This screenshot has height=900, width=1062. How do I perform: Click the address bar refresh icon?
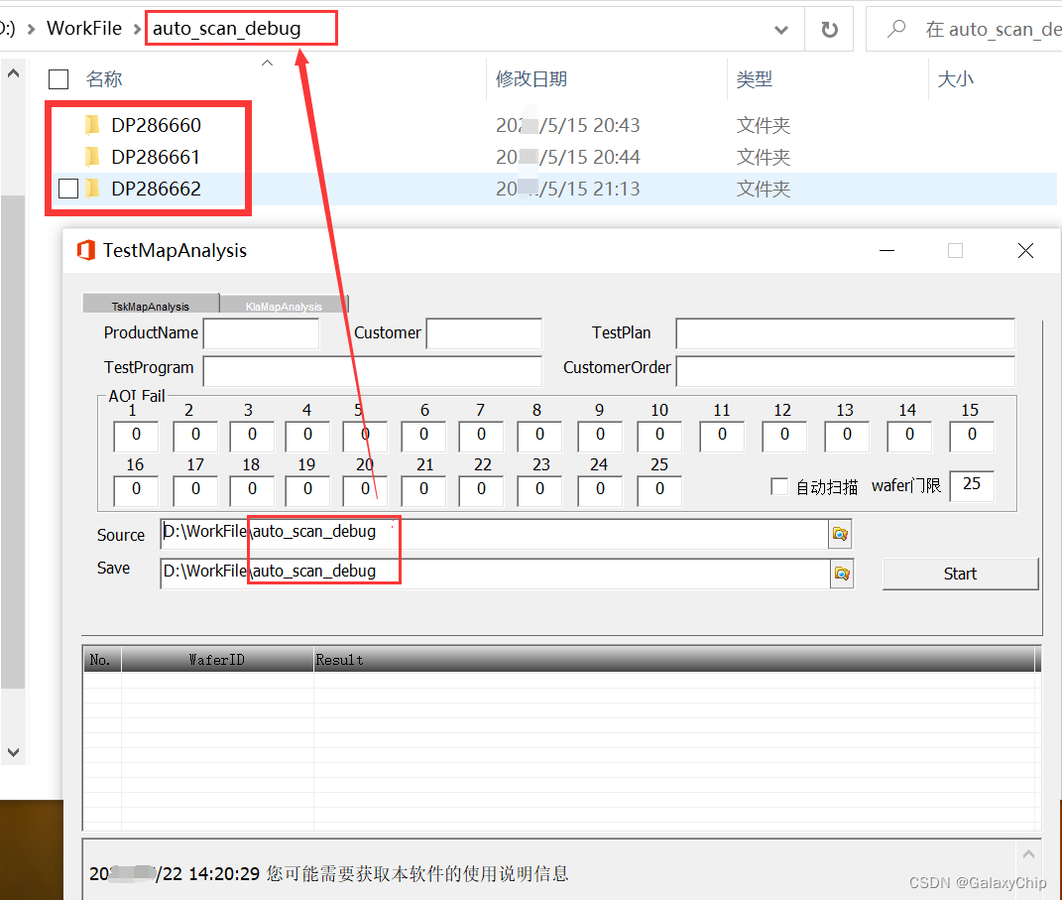coord(829,28)
